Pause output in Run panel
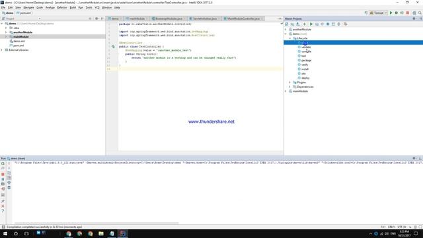 click(3, 179)
